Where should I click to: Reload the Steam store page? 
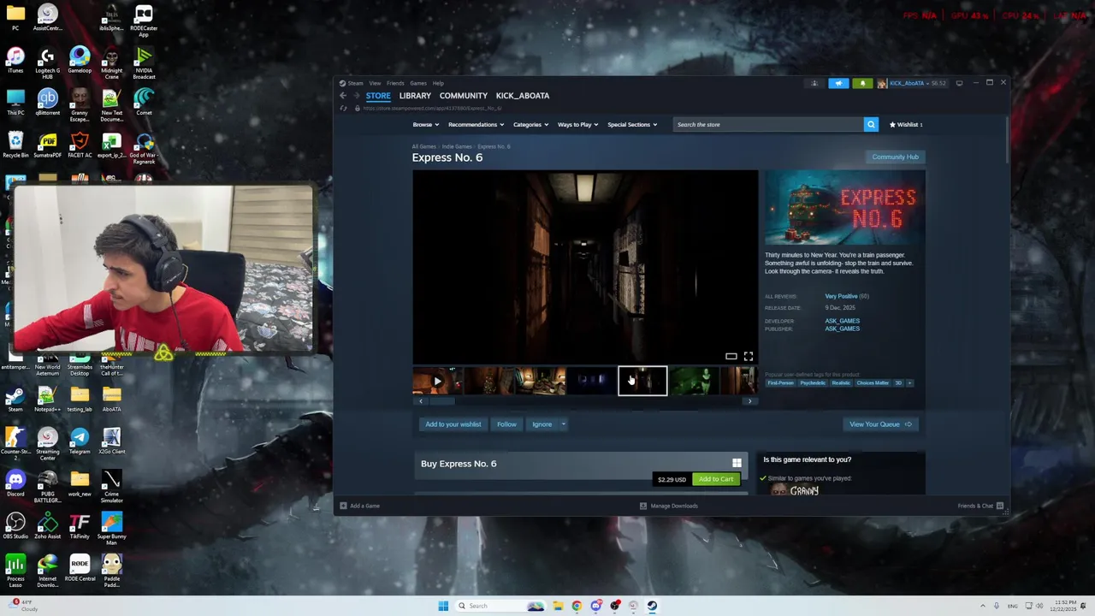click(x=344, y=109)
